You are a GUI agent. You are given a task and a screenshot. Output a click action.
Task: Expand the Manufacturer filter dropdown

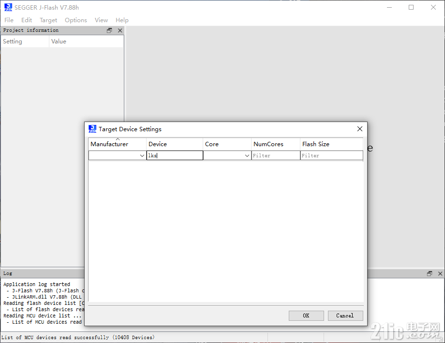pos(142,156)
